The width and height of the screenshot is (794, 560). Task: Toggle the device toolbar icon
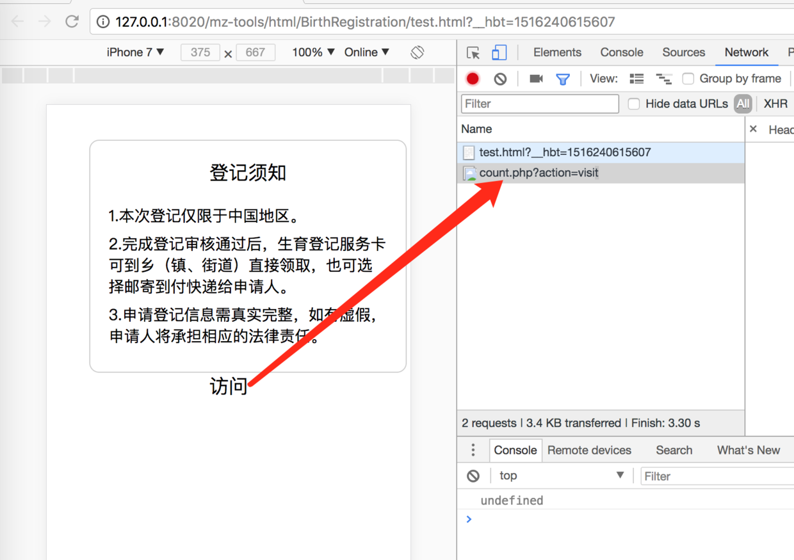pyautogui.click(x=500, y=52)
